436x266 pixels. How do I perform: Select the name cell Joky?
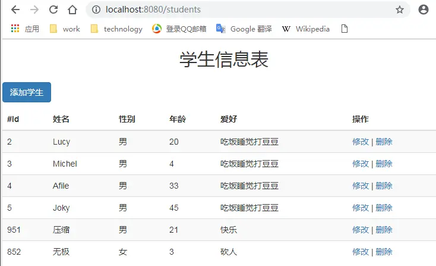61,208
